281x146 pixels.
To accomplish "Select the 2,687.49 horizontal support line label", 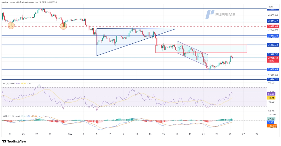I will (273, 69).
